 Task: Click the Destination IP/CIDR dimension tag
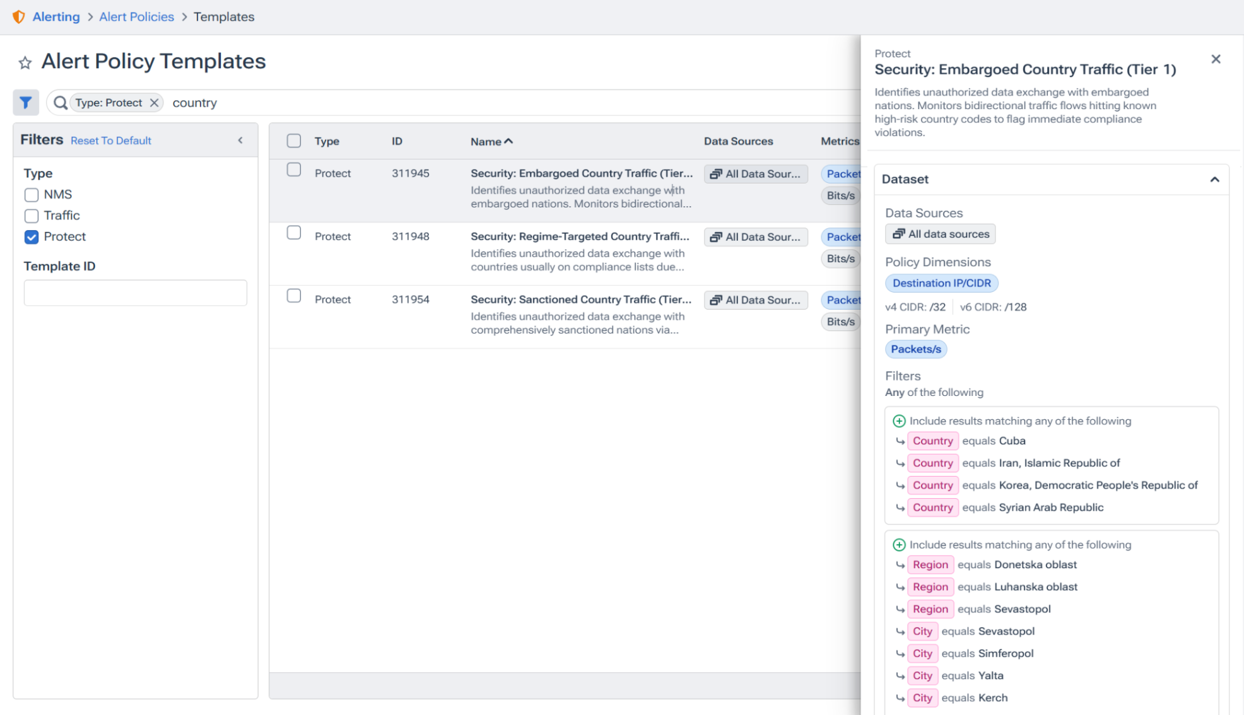tap(942, 283)
